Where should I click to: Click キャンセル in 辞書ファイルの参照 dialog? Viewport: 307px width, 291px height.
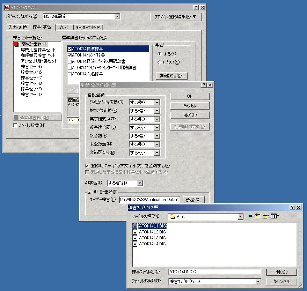point(282,282)
